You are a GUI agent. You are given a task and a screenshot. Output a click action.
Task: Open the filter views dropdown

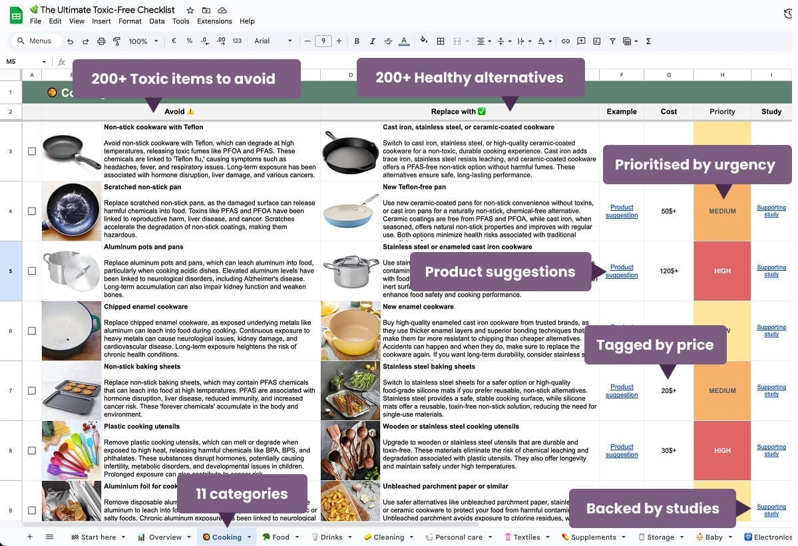tap(630, 41)
